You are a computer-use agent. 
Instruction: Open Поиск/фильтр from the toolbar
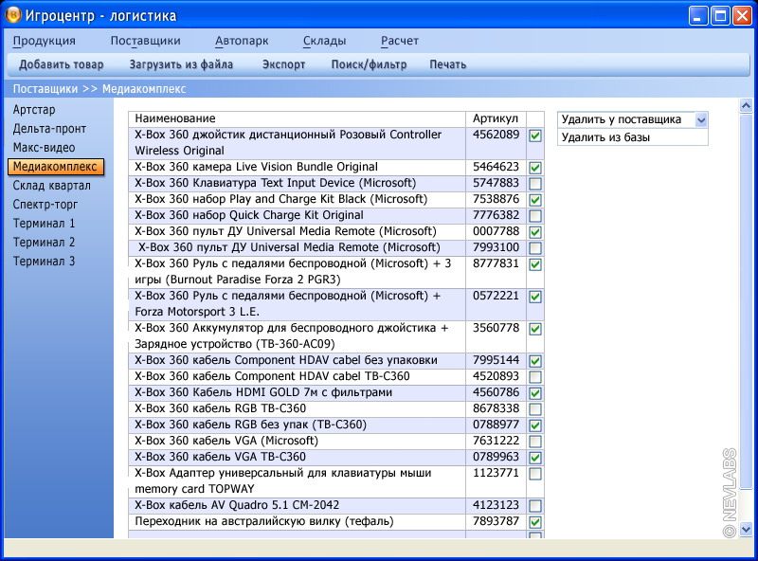pyautogui.click(x=369, y=64)
